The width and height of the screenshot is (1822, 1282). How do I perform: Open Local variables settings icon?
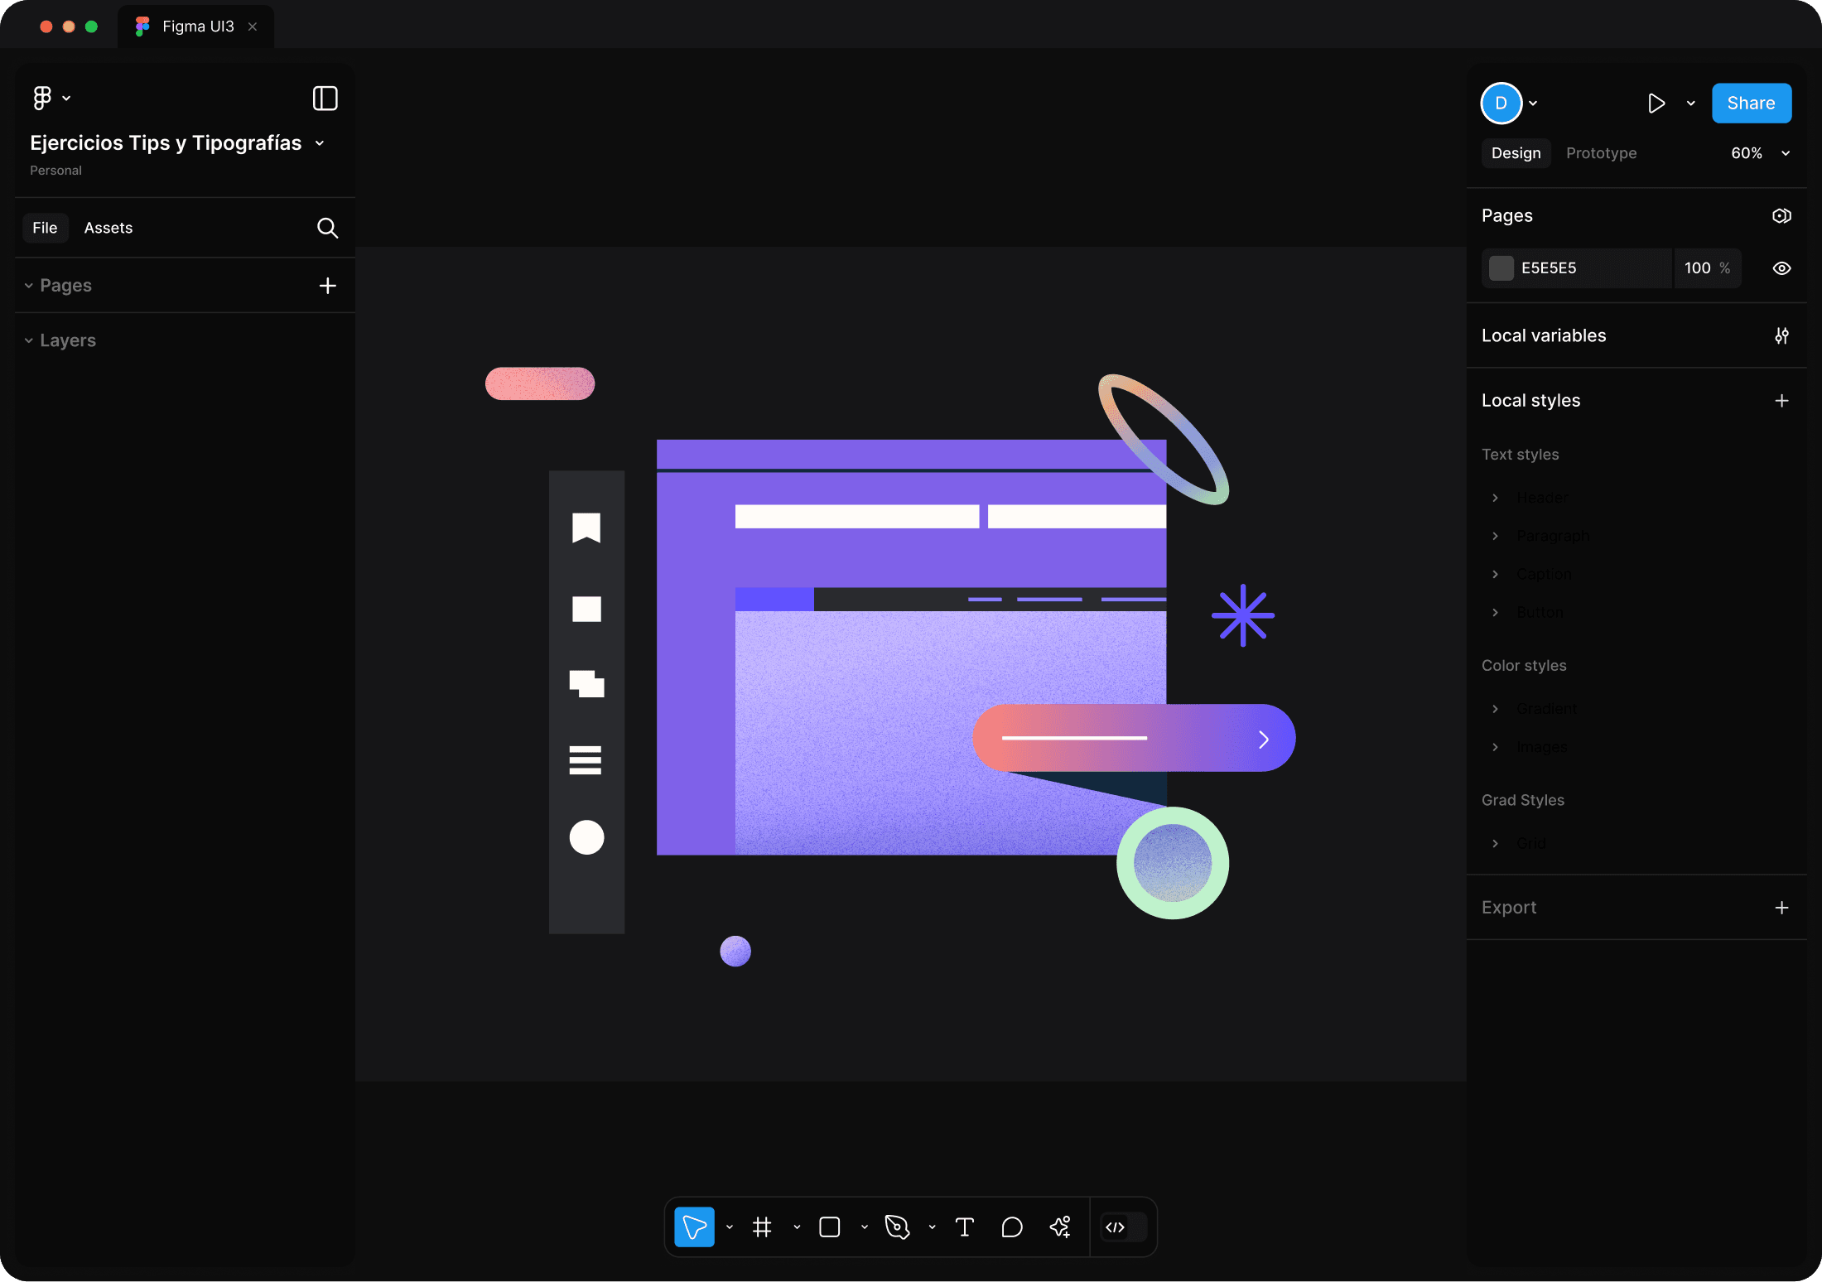click(1781, 335)
